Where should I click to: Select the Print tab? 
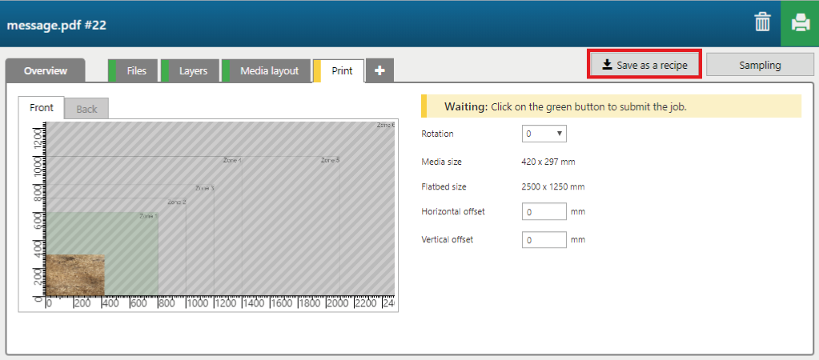(x=342, y=70)
